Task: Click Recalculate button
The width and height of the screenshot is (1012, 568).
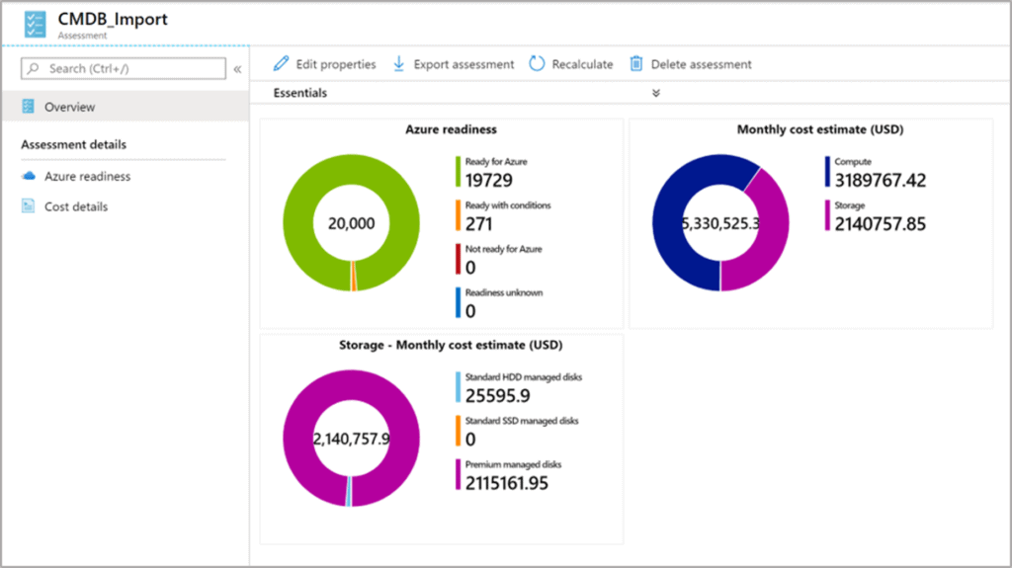Action: click(571, 64)
